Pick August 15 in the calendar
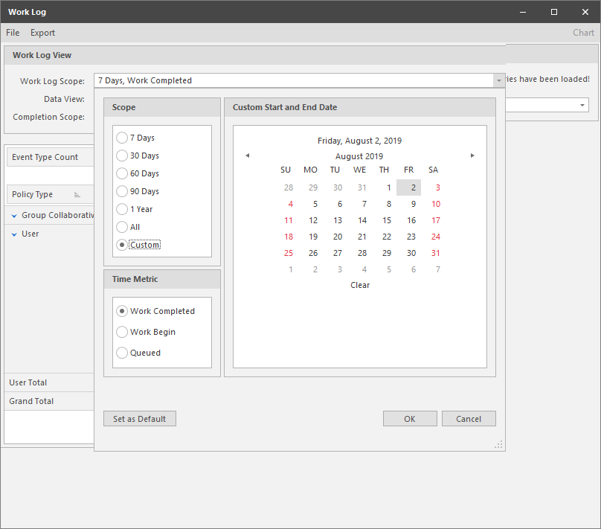 (387, 220)
